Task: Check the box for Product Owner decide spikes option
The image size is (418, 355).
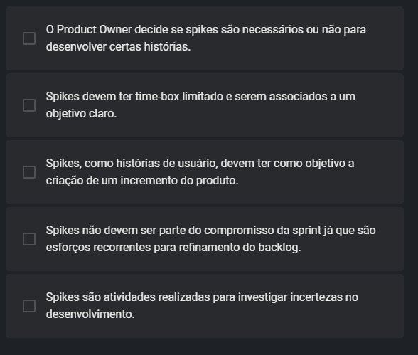Action: point(29,38)
